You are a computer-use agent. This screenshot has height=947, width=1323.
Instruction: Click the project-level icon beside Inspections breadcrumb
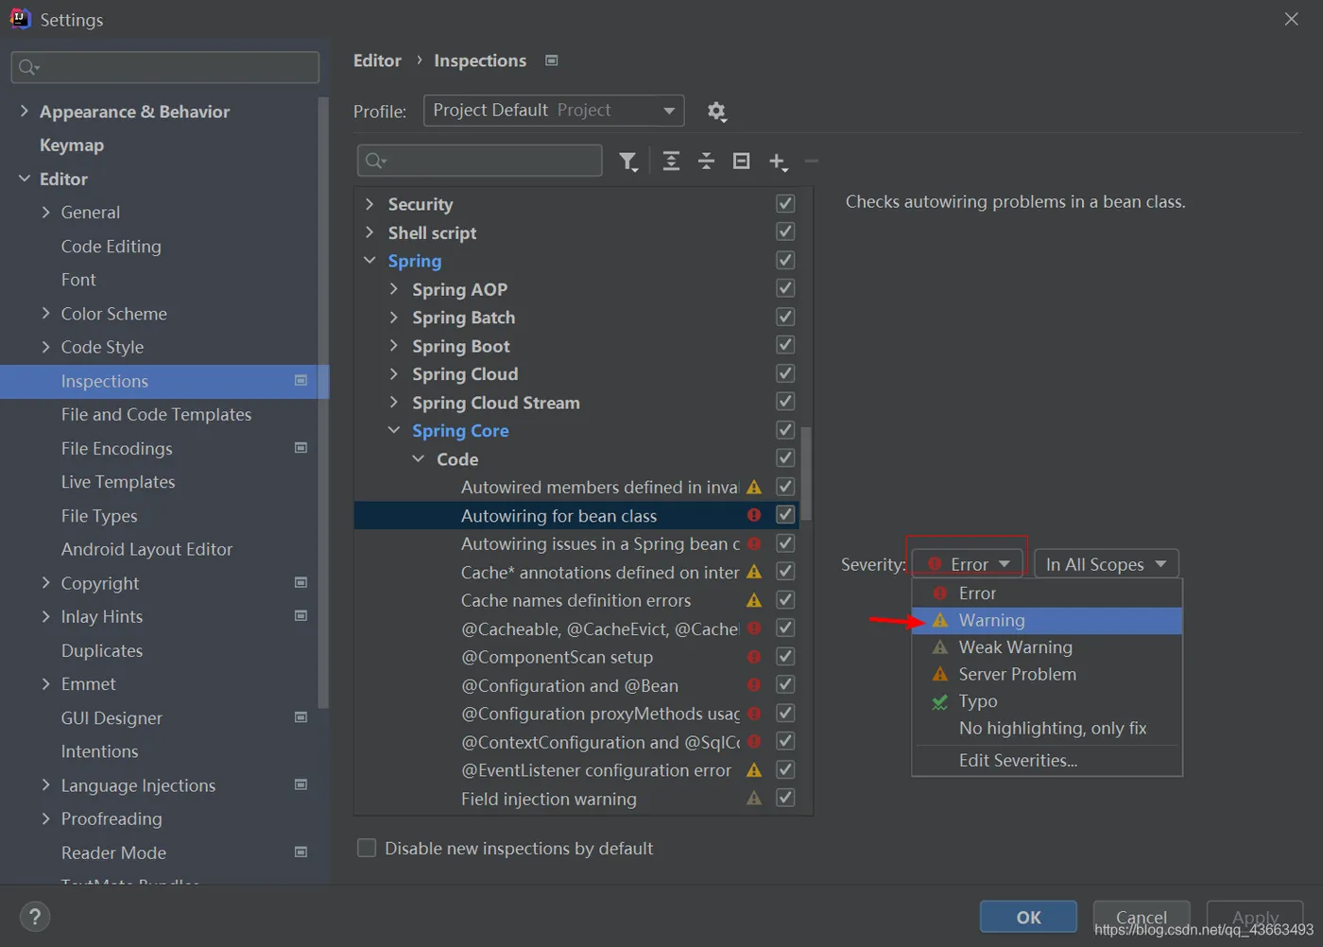(x=552, y=60)
